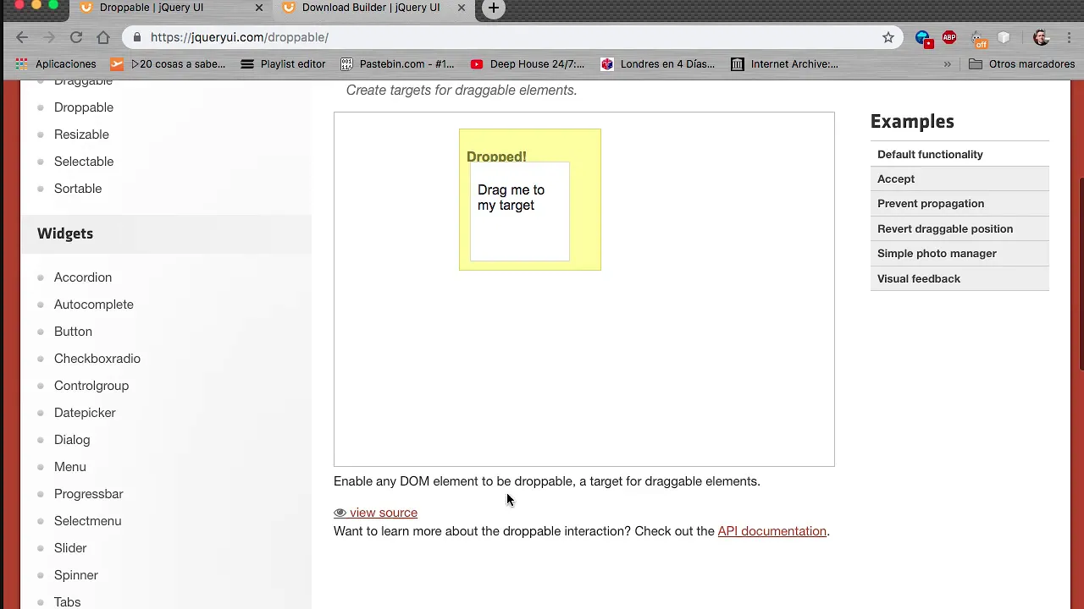Open the blue cloud extension icon

(923, 38)
